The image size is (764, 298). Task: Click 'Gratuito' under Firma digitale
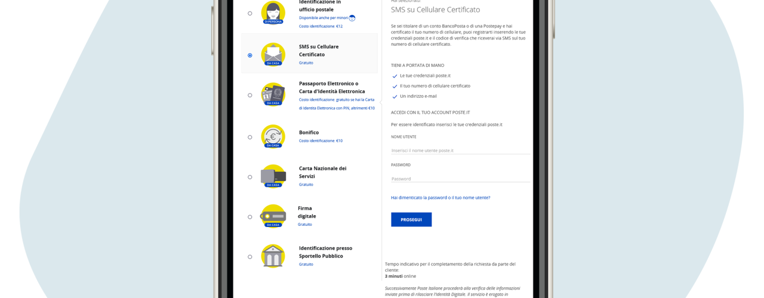point(304,224)
